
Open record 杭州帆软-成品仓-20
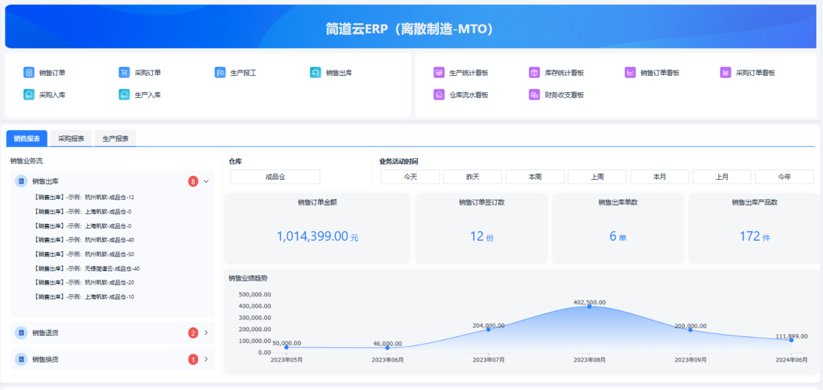(84, 283)
